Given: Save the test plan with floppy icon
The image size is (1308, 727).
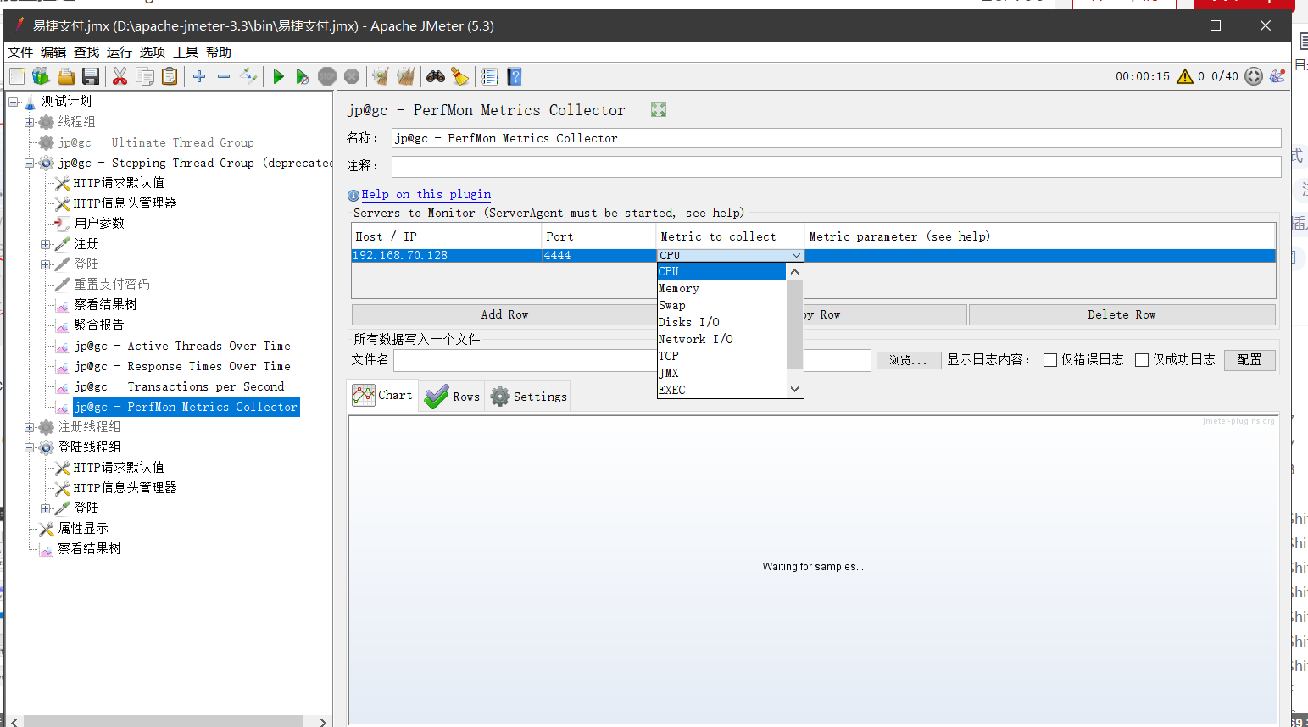Looking at the screenshot, I should [x=91, y=76].
